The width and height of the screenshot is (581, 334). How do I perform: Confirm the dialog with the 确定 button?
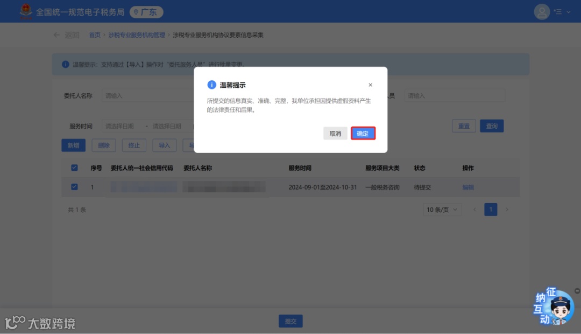click(363, 133)
